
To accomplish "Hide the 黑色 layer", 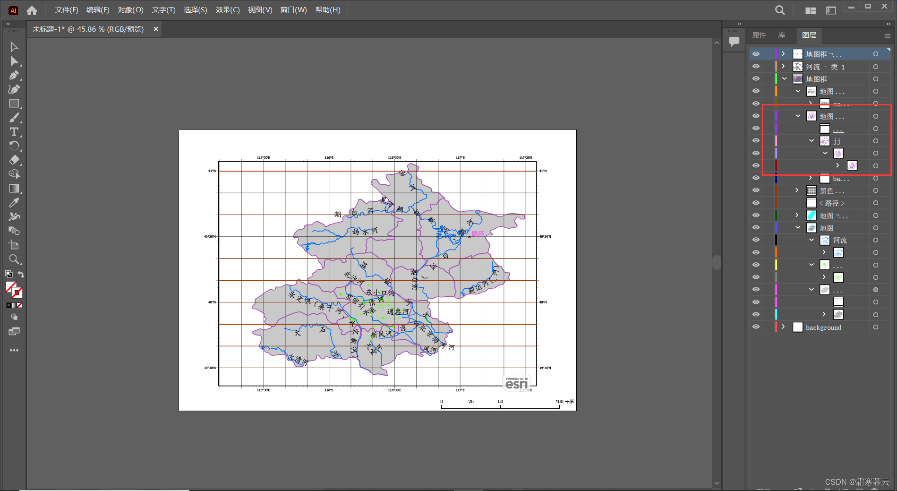I will pos(756,190).
